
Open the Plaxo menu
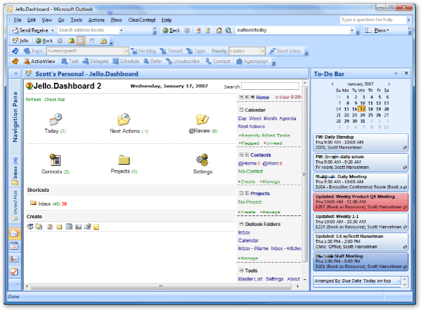point(116,20)
